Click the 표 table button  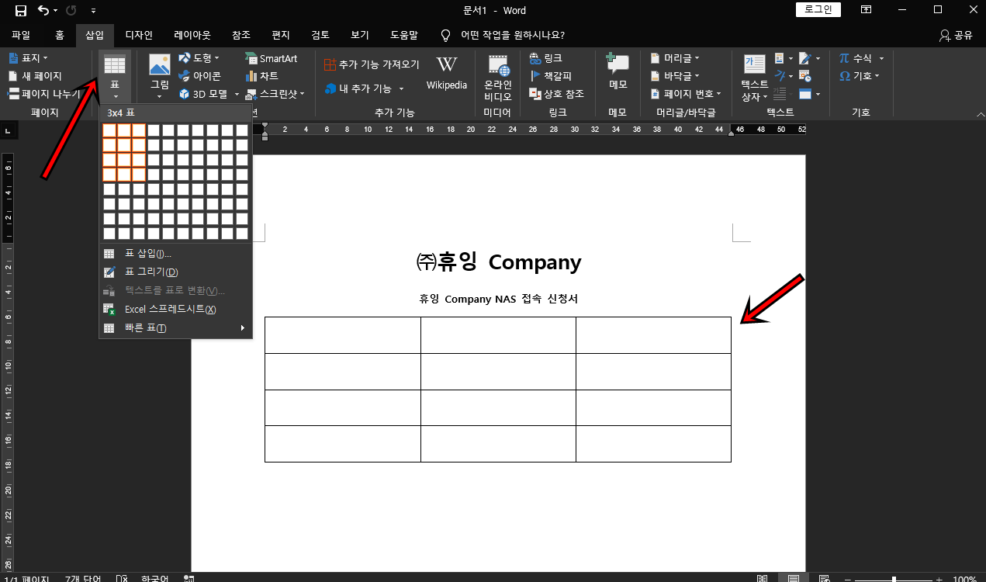tap(115, 78)
